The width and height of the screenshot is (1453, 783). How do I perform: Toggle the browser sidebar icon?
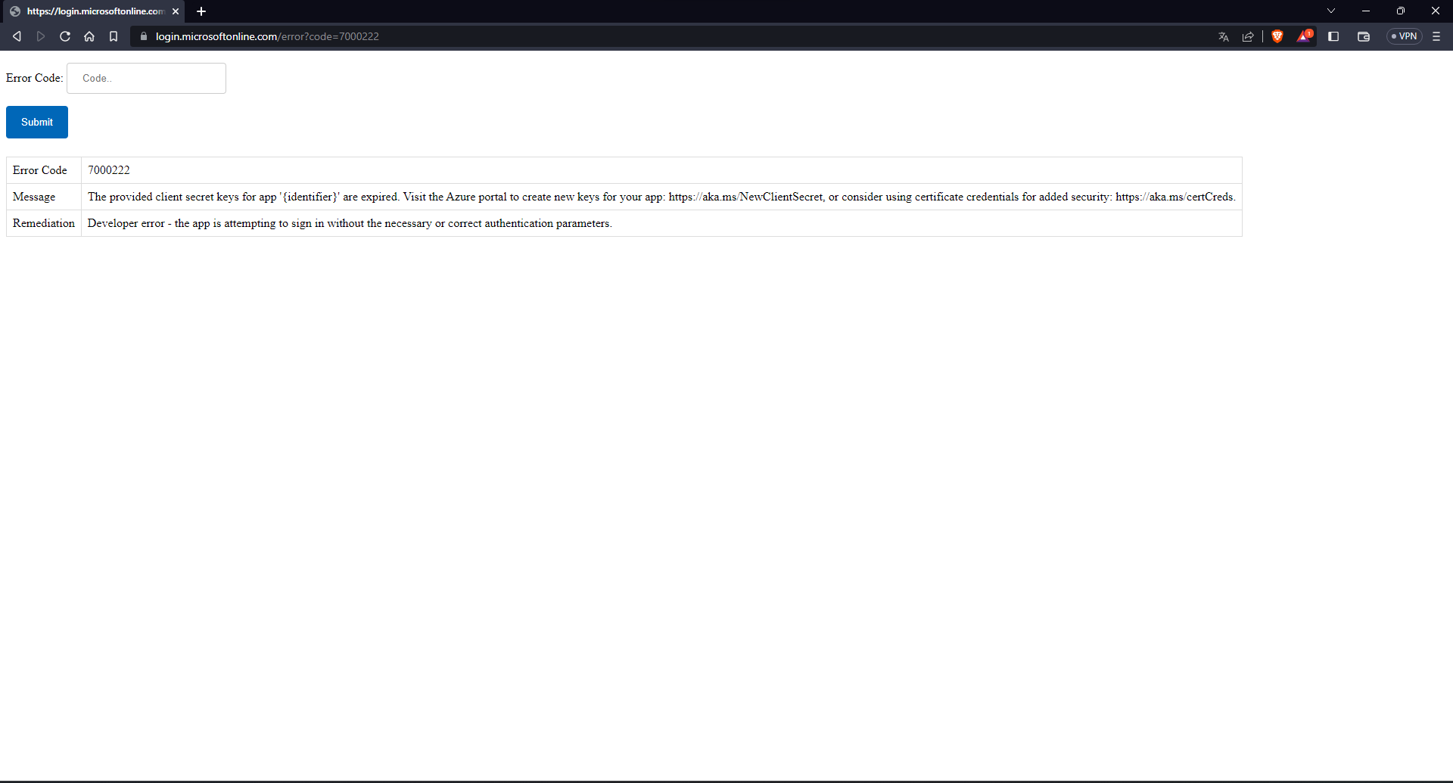pos(1333,36)
